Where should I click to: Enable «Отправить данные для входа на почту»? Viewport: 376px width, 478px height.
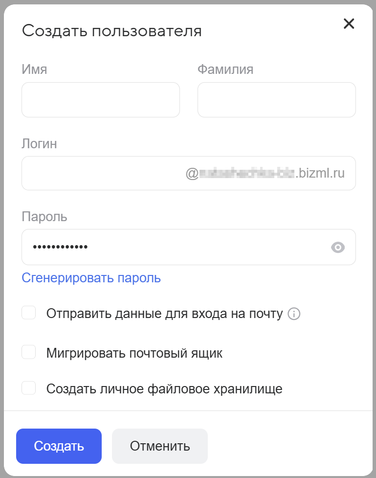(28, 312)
